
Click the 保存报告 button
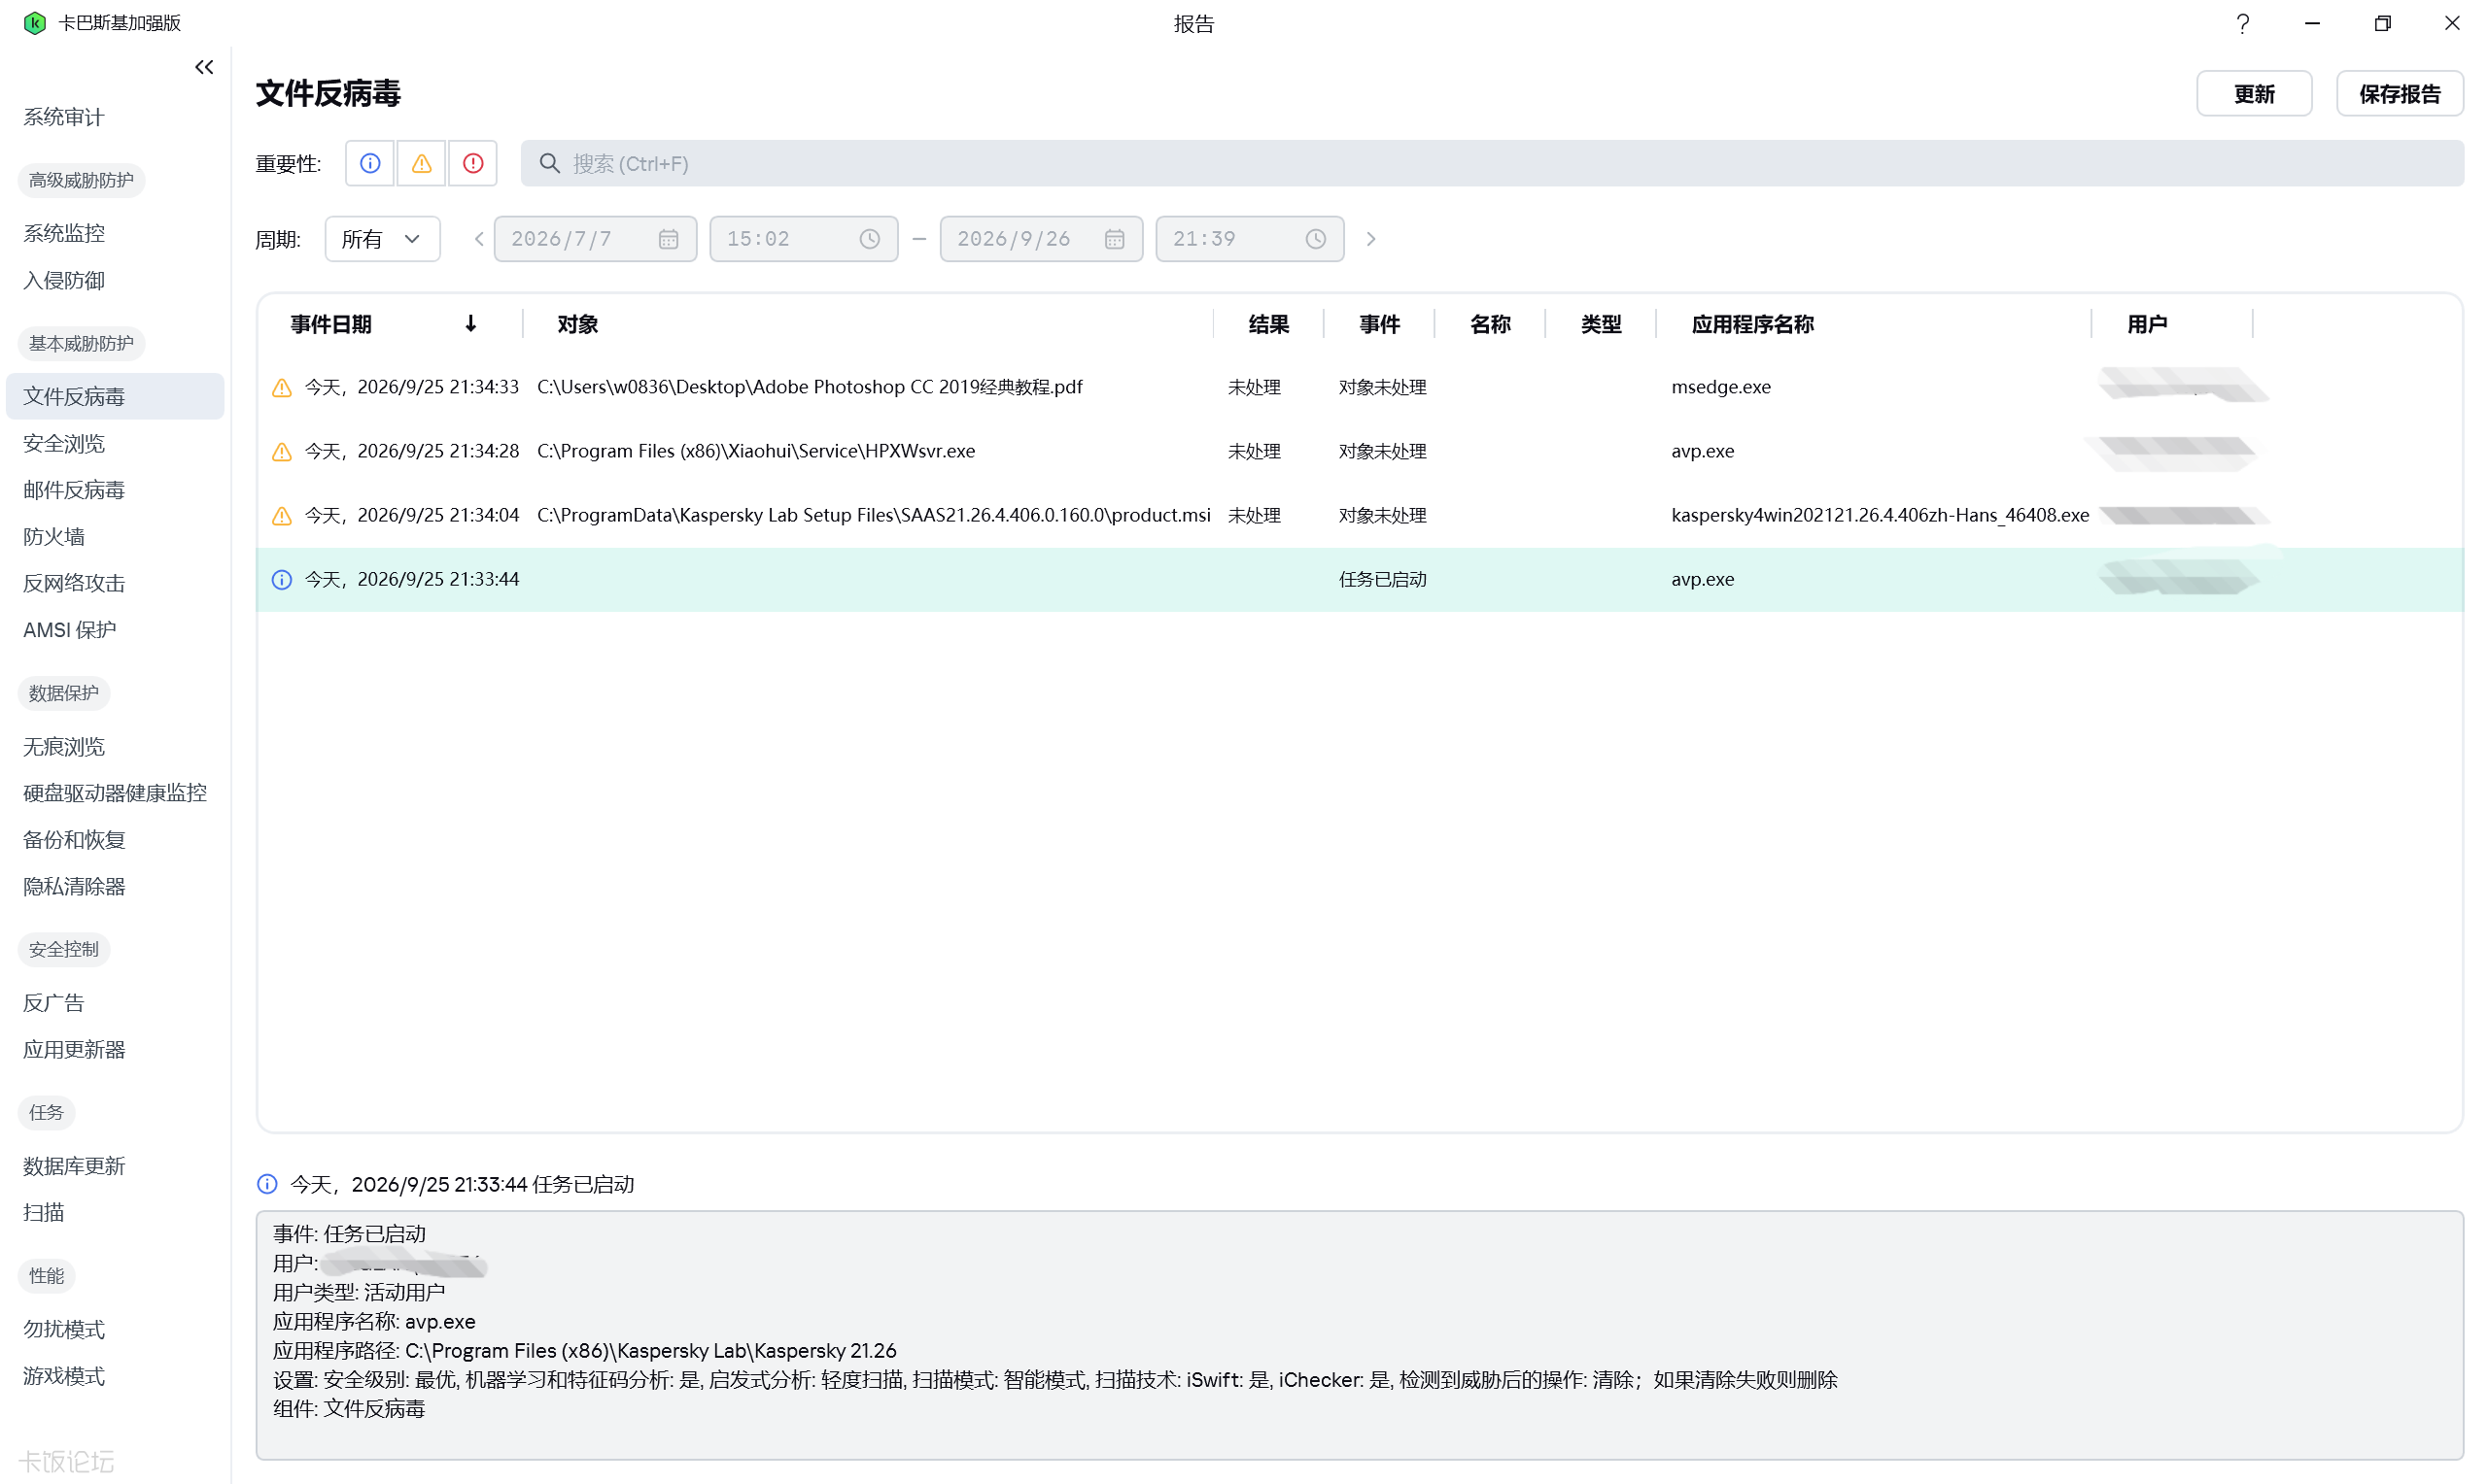click(x=2399, y=94)
